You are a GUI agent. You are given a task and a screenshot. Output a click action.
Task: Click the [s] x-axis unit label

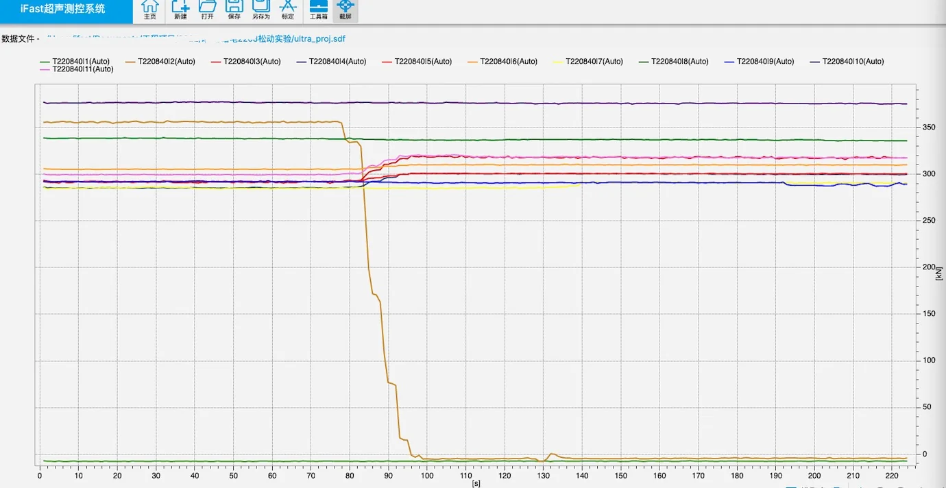coord(476,483)
